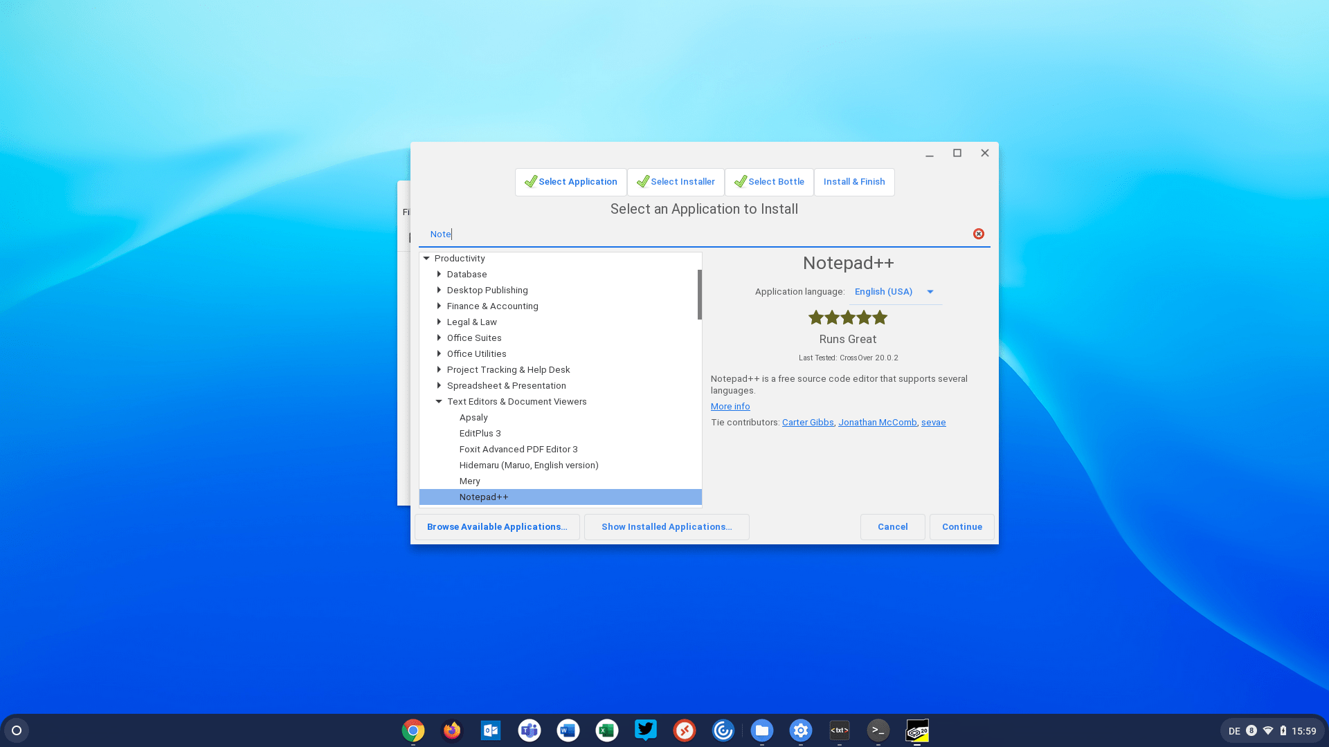Open the launcher circle button
1329x747 pixels.
pyautogui.click(x=17, y=730)
